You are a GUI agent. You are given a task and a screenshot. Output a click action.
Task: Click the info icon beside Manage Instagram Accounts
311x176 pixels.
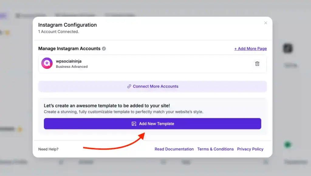coord(104,48)
